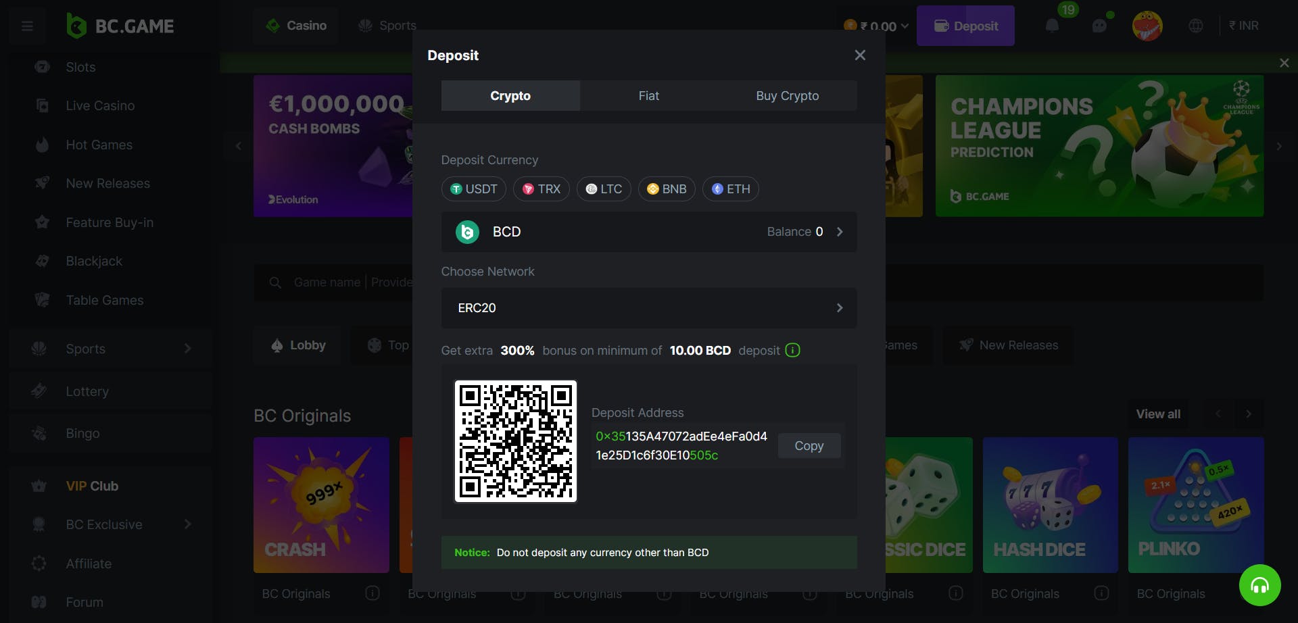Open the chat bubble icon

(x=1099, y=26)
